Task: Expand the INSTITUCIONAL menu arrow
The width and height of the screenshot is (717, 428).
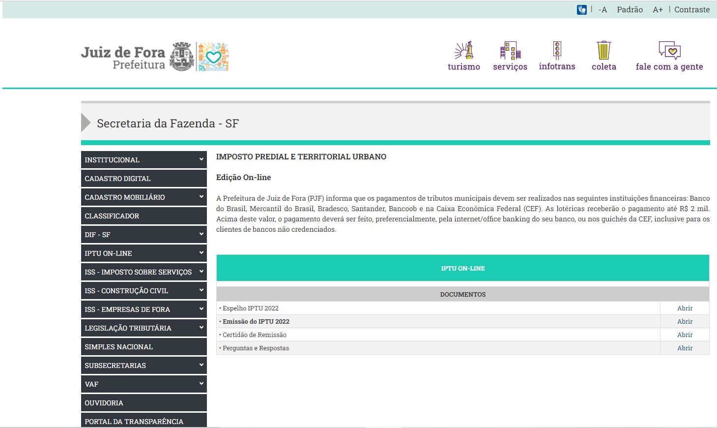Action: point(201,159)
